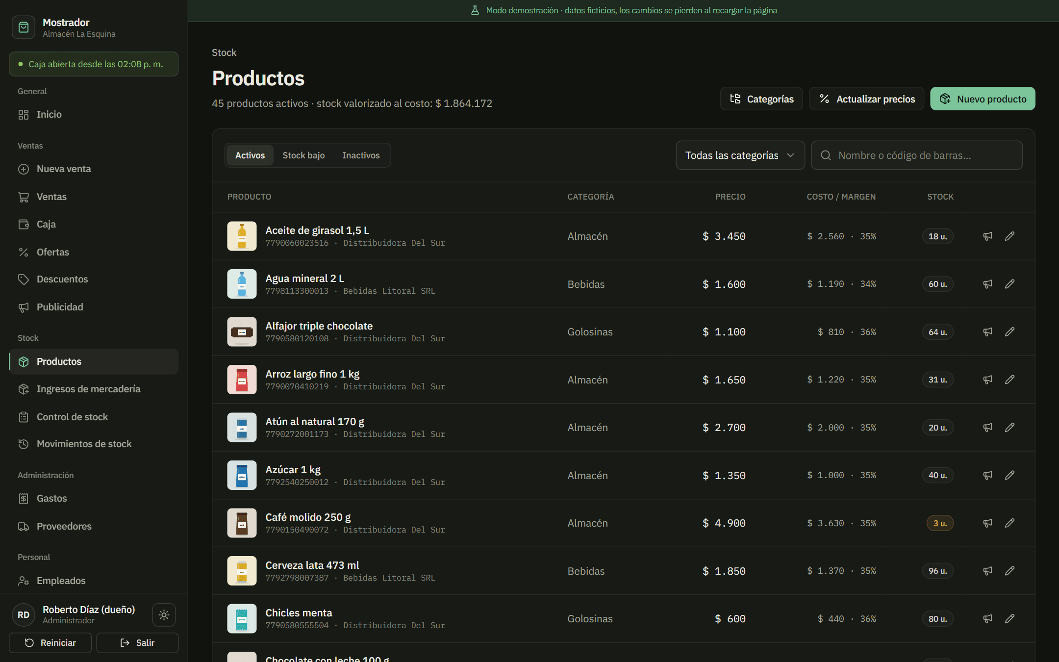Click the megaphone icon for Cerveza lata 473 ml

(x=987, y=571)
